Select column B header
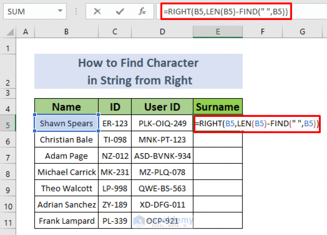The width and height of the screenshot is (327, 235). pos(66,32)
